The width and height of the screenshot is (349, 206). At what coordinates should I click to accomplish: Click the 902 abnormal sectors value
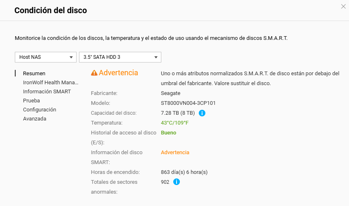165,182
